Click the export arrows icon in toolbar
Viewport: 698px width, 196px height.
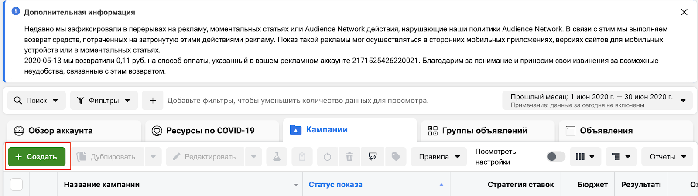click(x=373, y=157)
